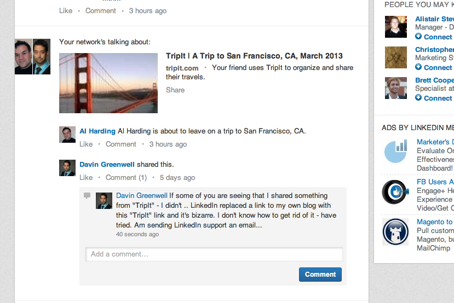Click the '3 hours ago' timestamp under Al Harding
Screen dimensions: 454x303
coord(168,144)
